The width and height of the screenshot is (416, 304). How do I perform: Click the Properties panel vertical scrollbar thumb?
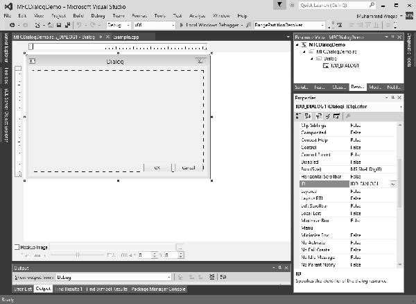tap(400, 183)
